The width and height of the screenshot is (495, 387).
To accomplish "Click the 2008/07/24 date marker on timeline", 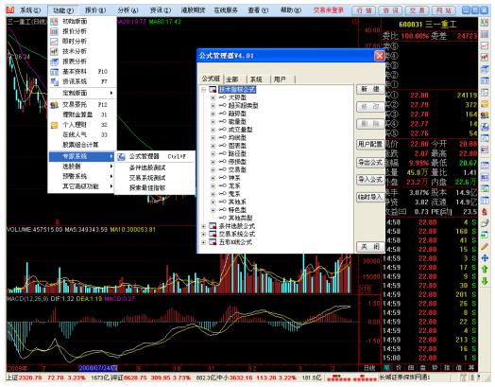I will coord(98,368).
